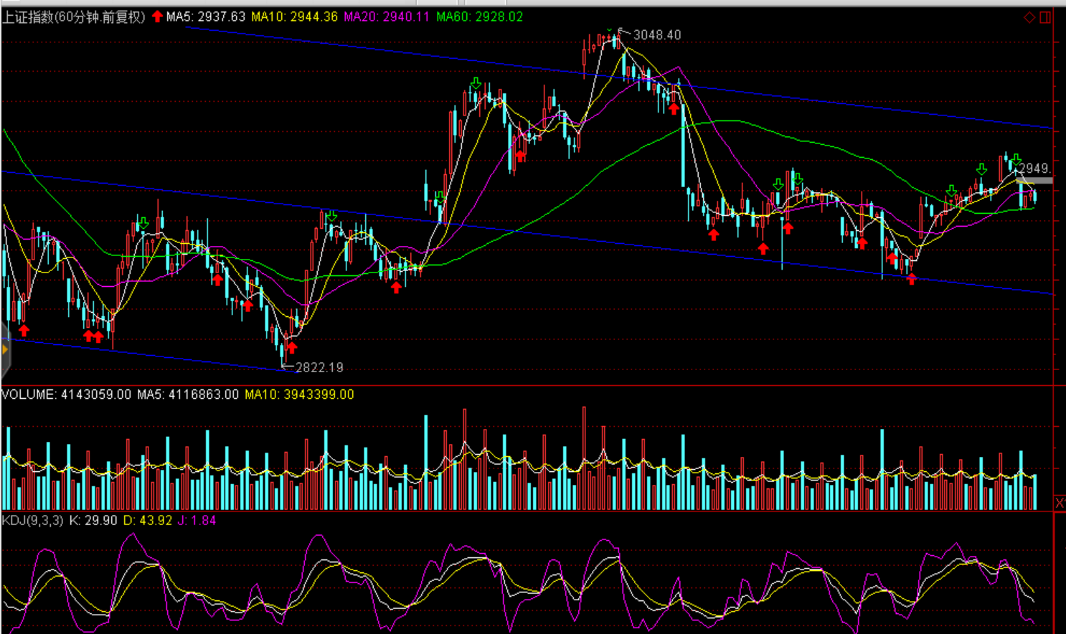
Task: Open the 上证指数(60分钟 前复权) title label
Action: click(x=74, y=16)
